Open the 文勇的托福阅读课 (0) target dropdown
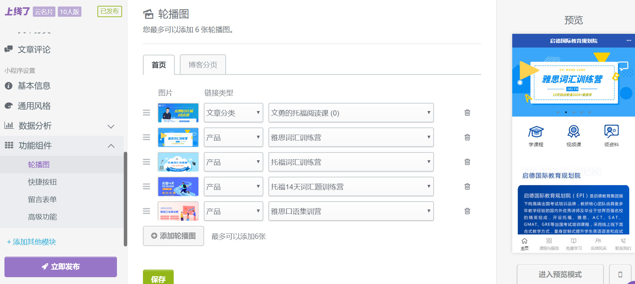Image resolution: width=635 pixels, height=284 pixels. point(351,112)
